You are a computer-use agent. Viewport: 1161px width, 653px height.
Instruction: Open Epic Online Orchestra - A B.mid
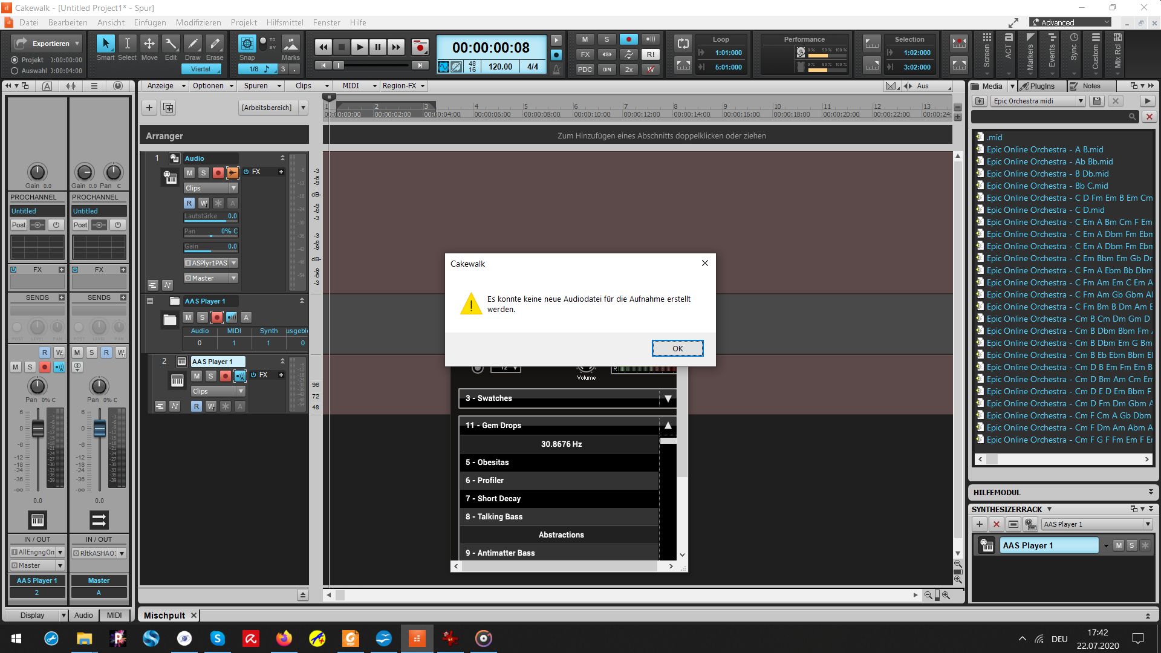point(1044,149)
